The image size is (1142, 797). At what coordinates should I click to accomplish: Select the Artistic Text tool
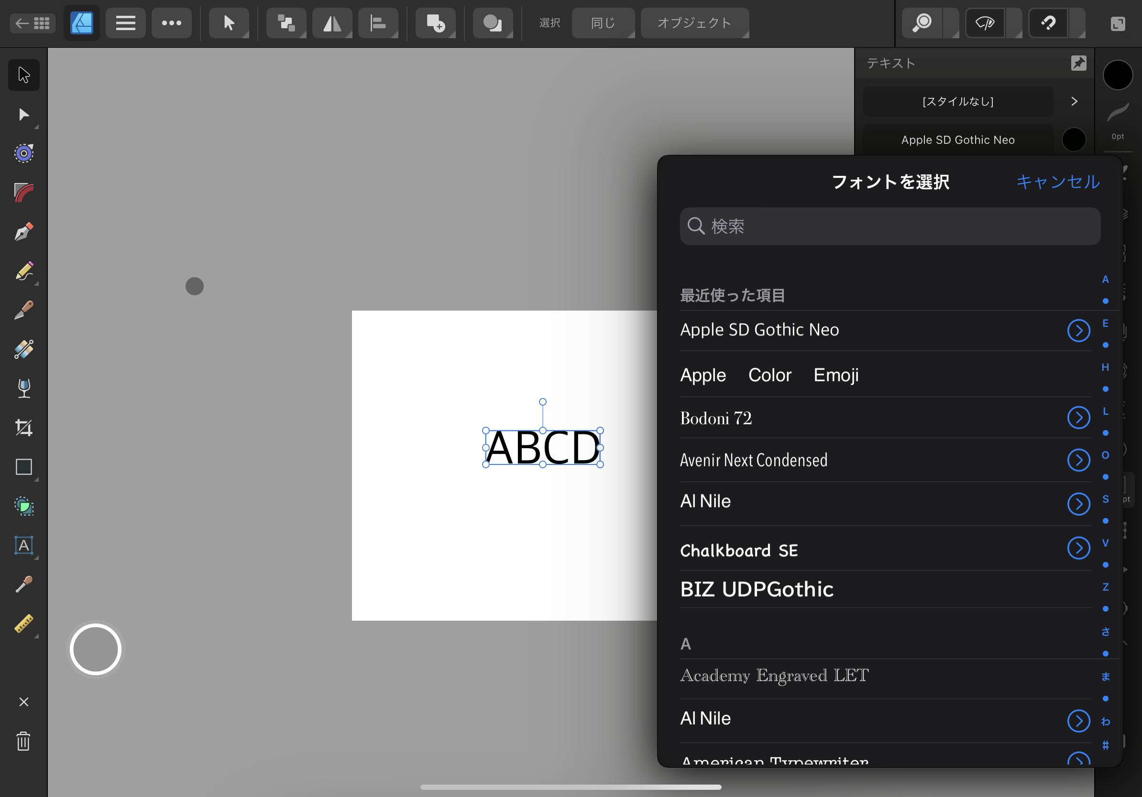[x=23, y=546]
